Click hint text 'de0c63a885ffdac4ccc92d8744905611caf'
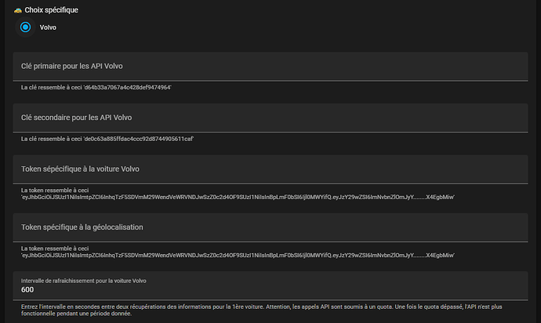The width and height of the screenshot is (541, 323). (x=139, y=139)
